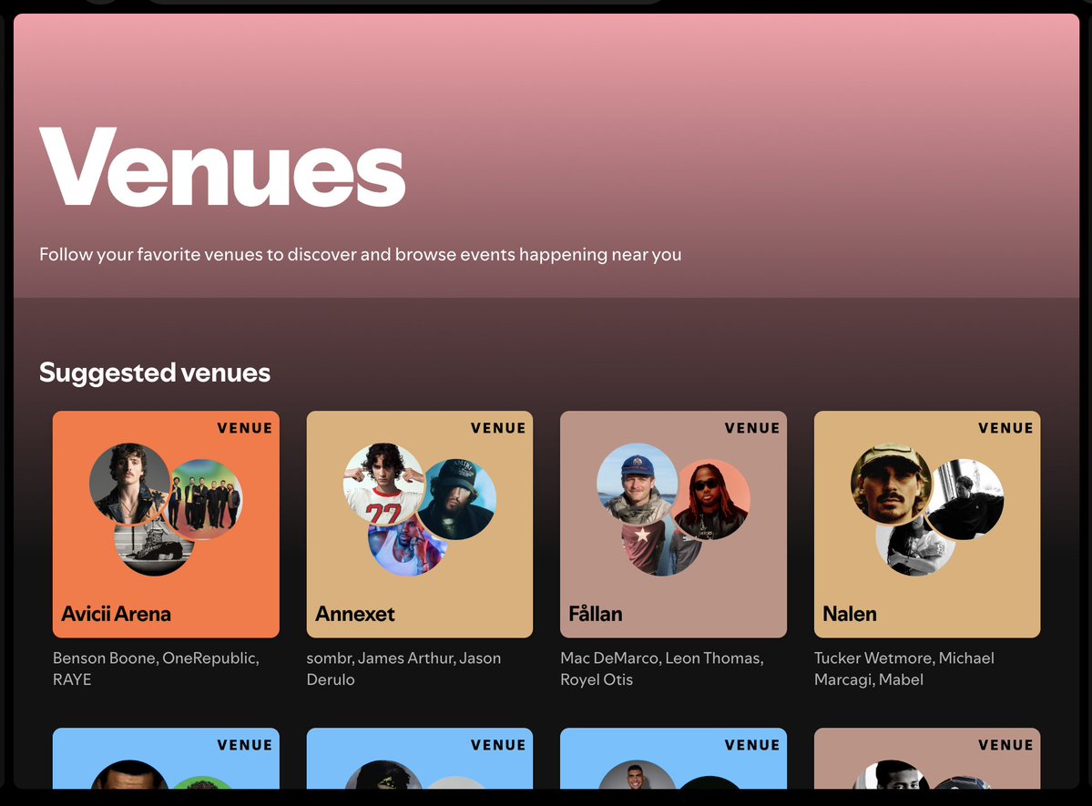Open the Nalen venue card
The image size is (1092, 806).
tap(927, 524)
